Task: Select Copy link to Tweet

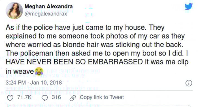Action: [x=102, y=97]
